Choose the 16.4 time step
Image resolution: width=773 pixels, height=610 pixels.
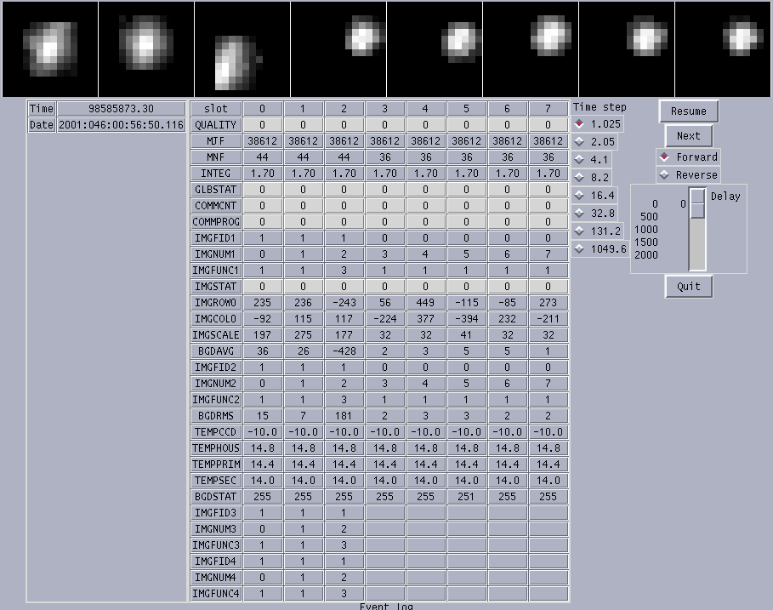click(x=594, y=196)
